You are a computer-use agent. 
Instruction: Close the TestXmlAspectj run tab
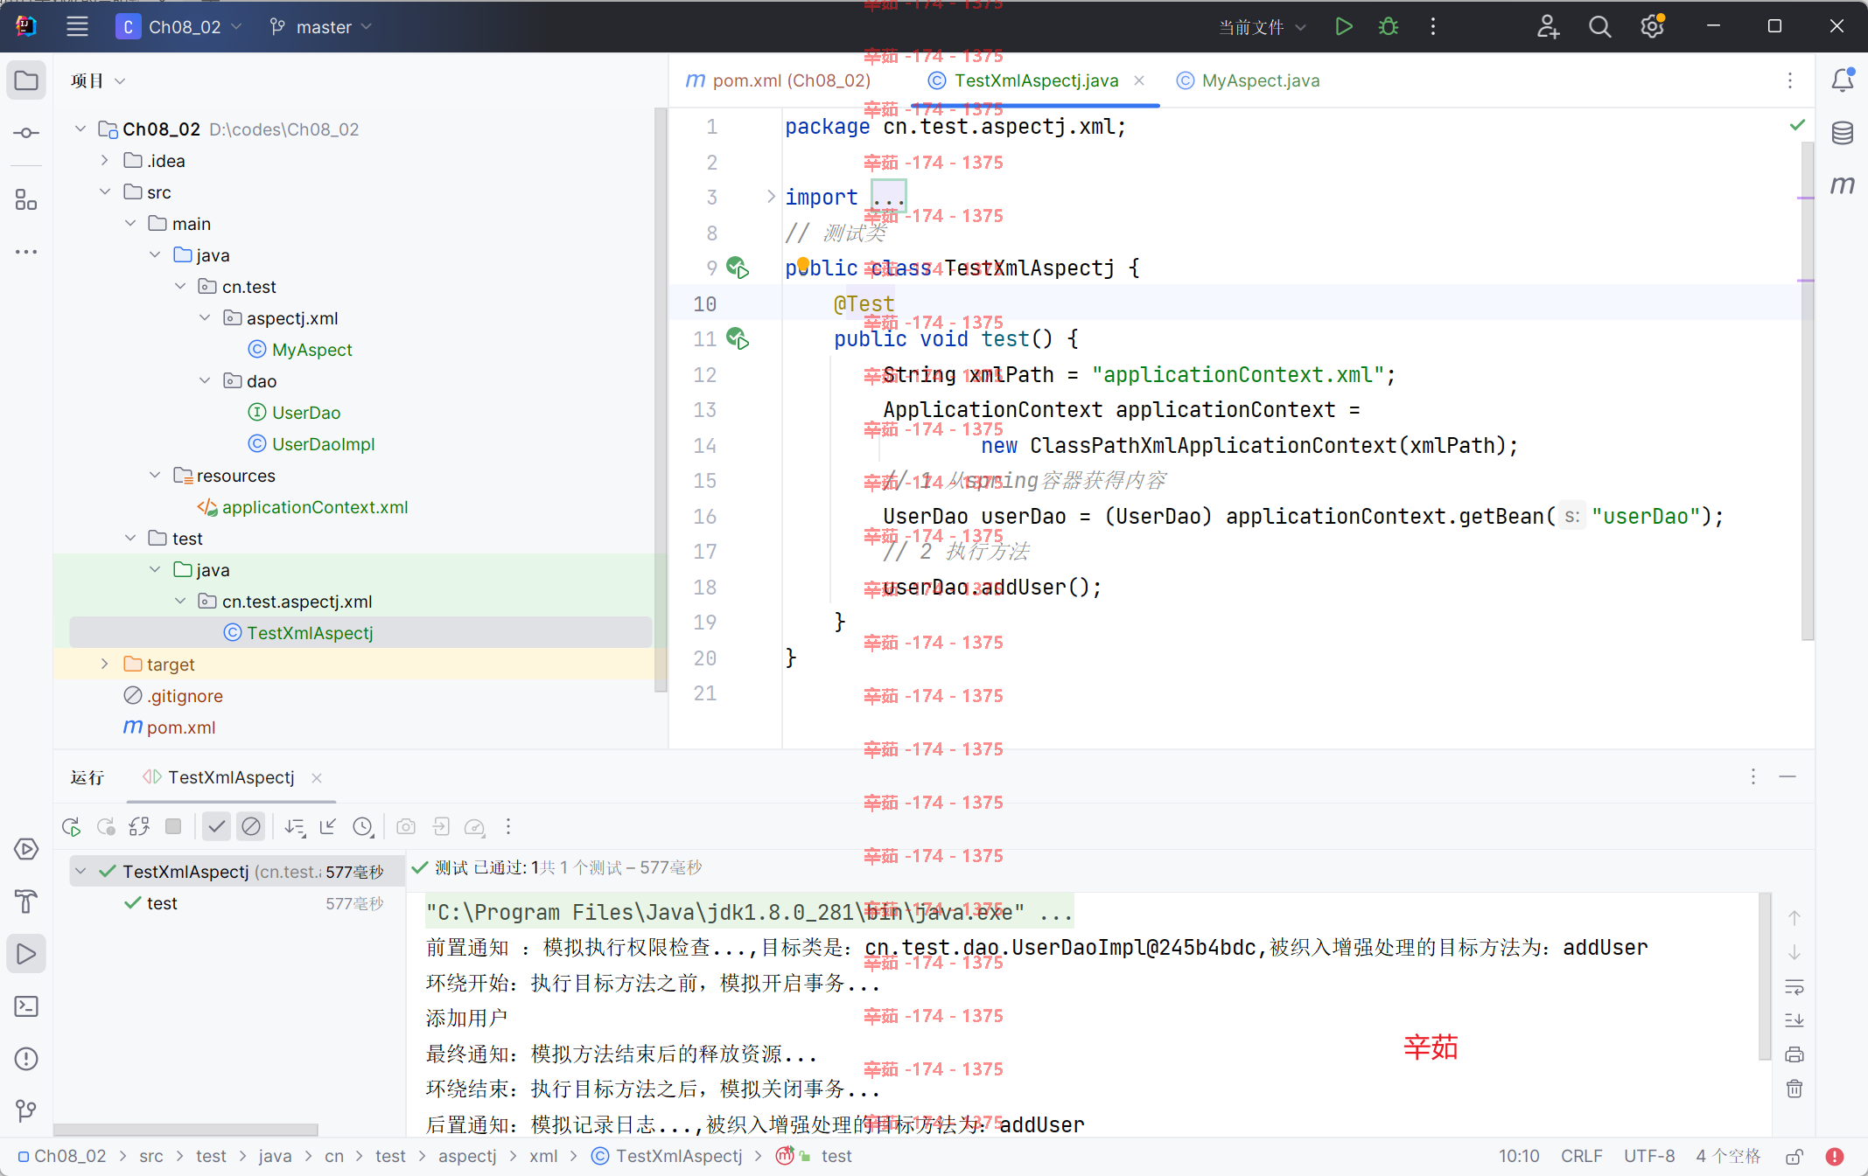317,777
